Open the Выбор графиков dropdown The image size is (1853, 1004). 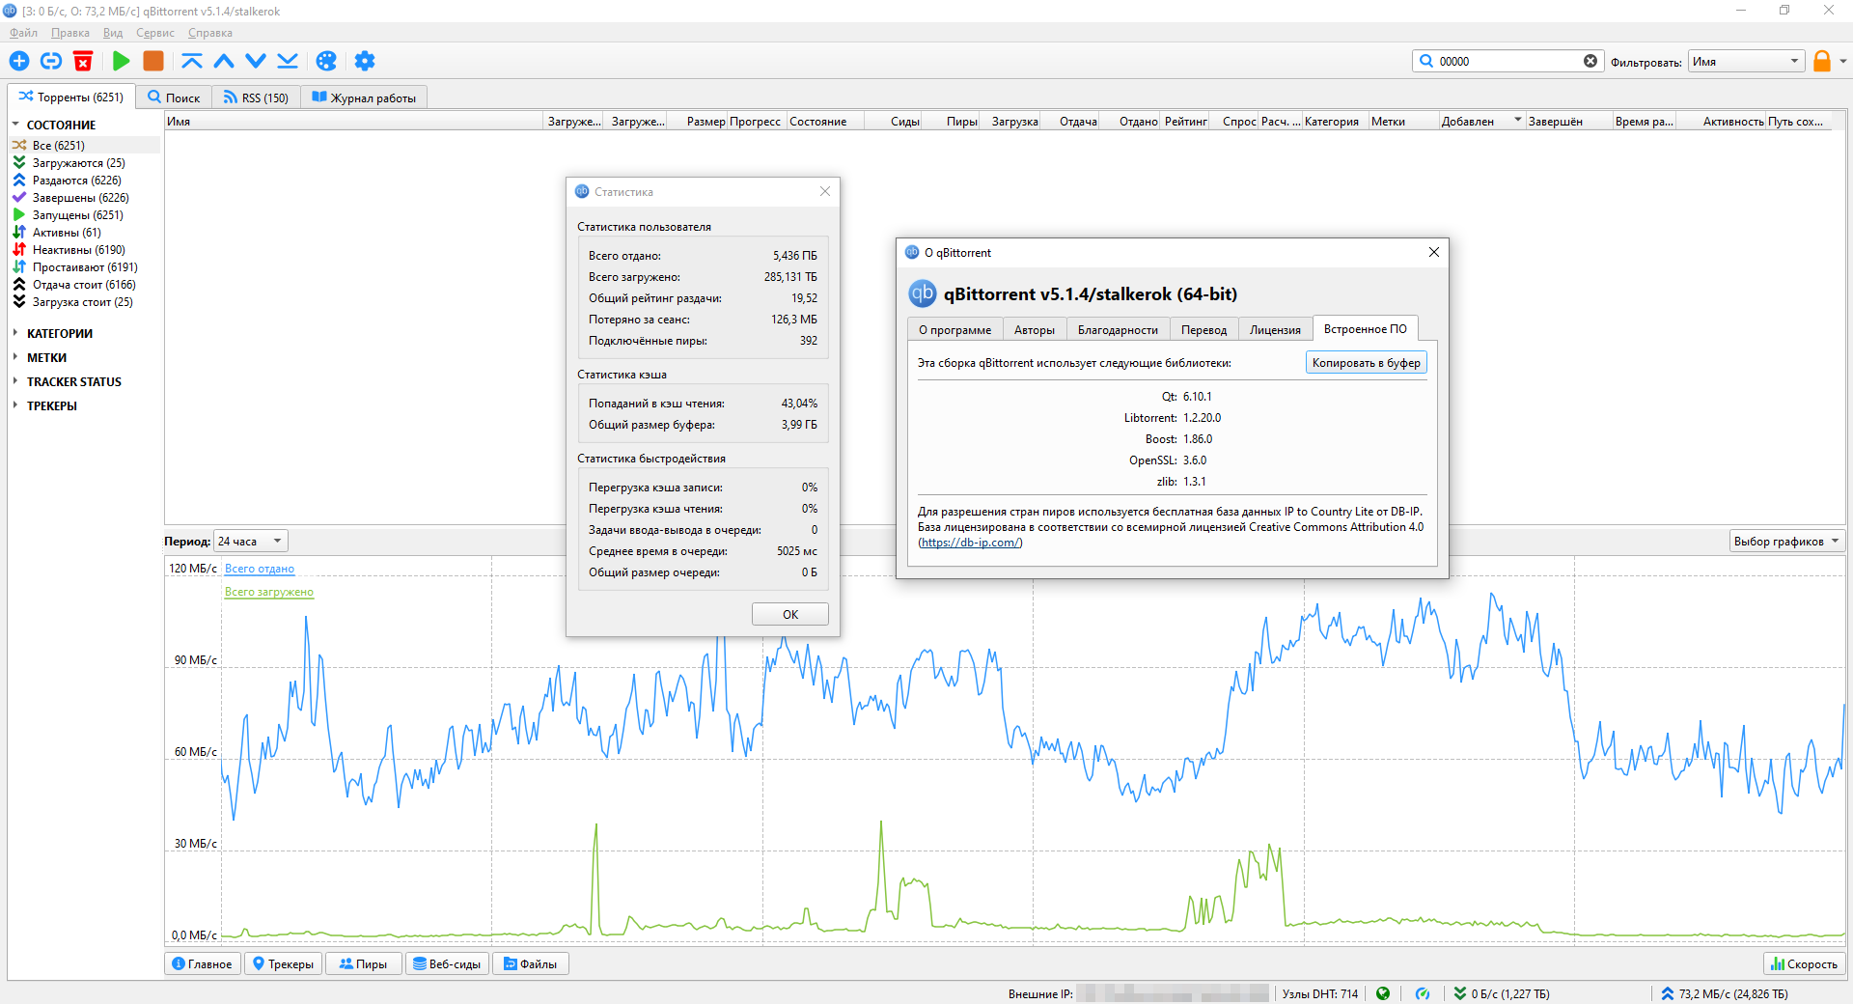tap(1785, 542)
